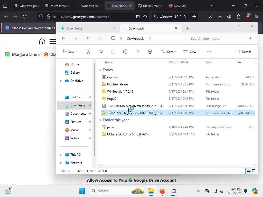The height and width of the screenshot is (197, 263).
Task: Reload the page in Firefox
Action: pos(25,17)
